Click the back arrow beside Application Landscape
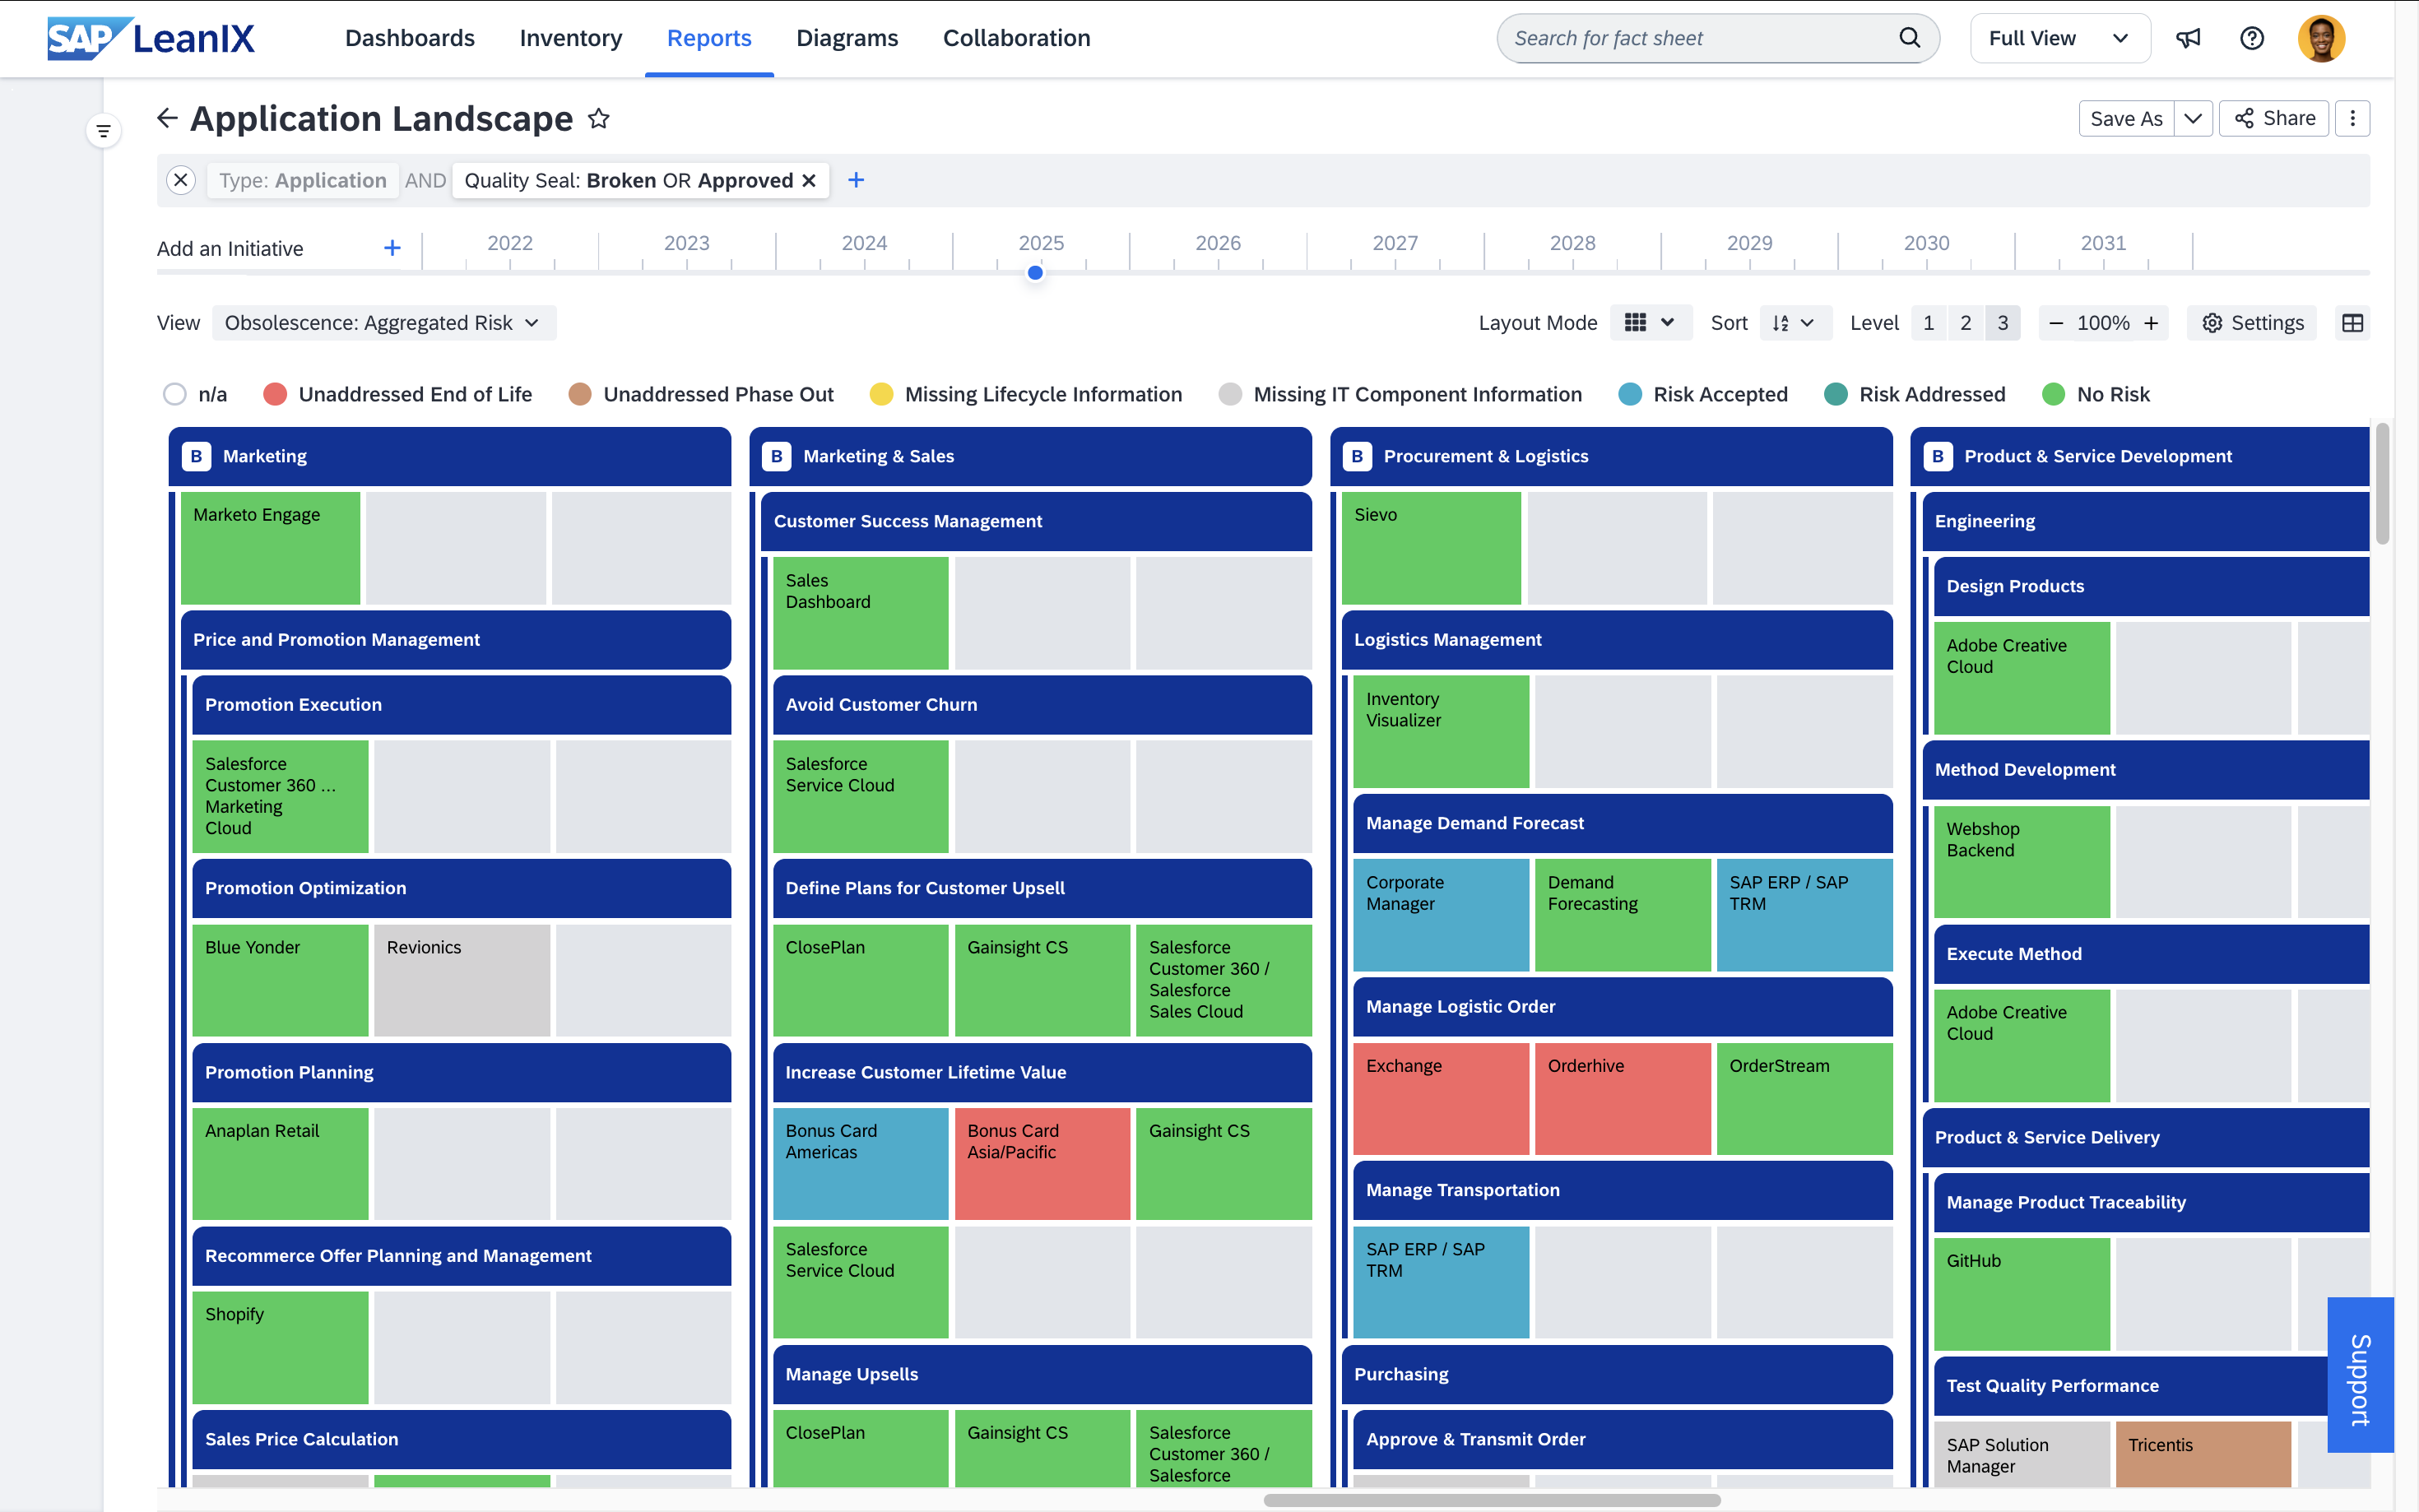 [167, 118]
